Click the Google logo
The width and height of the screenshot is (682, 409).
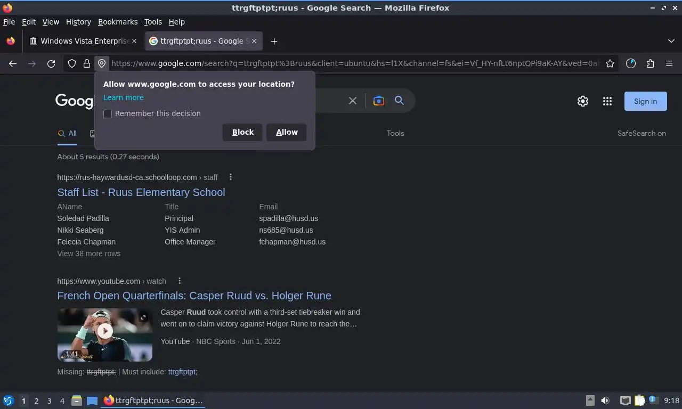tap(75, 101)
